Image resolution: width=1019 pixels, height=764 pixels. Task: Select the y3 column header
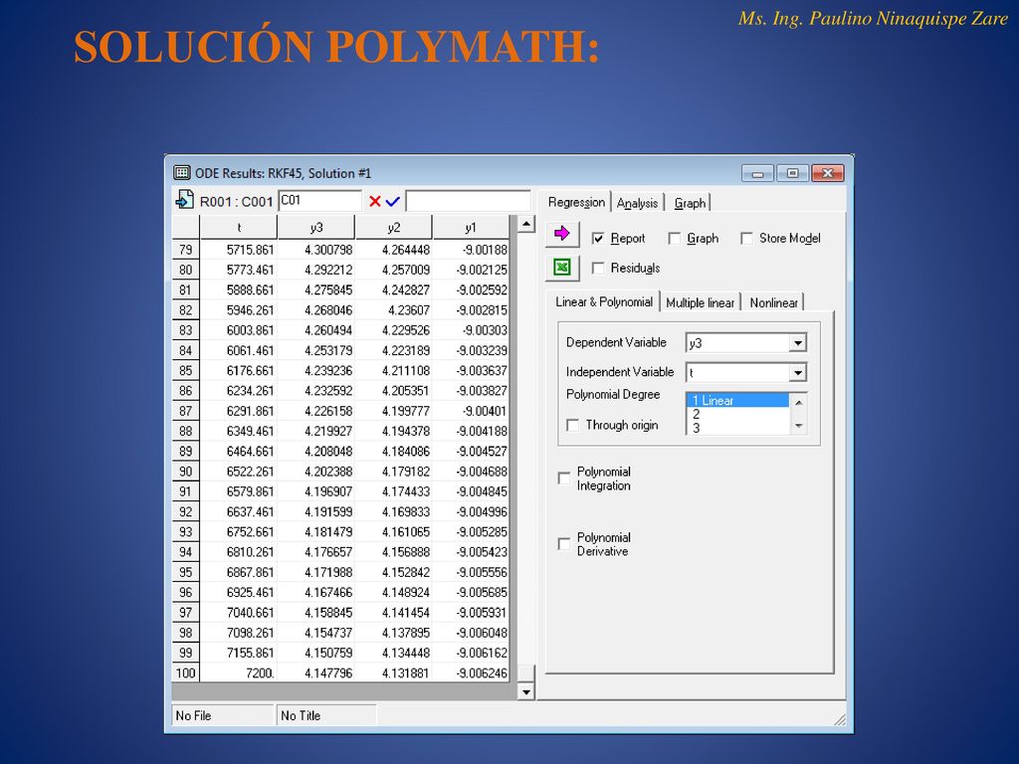coord(315,228)
